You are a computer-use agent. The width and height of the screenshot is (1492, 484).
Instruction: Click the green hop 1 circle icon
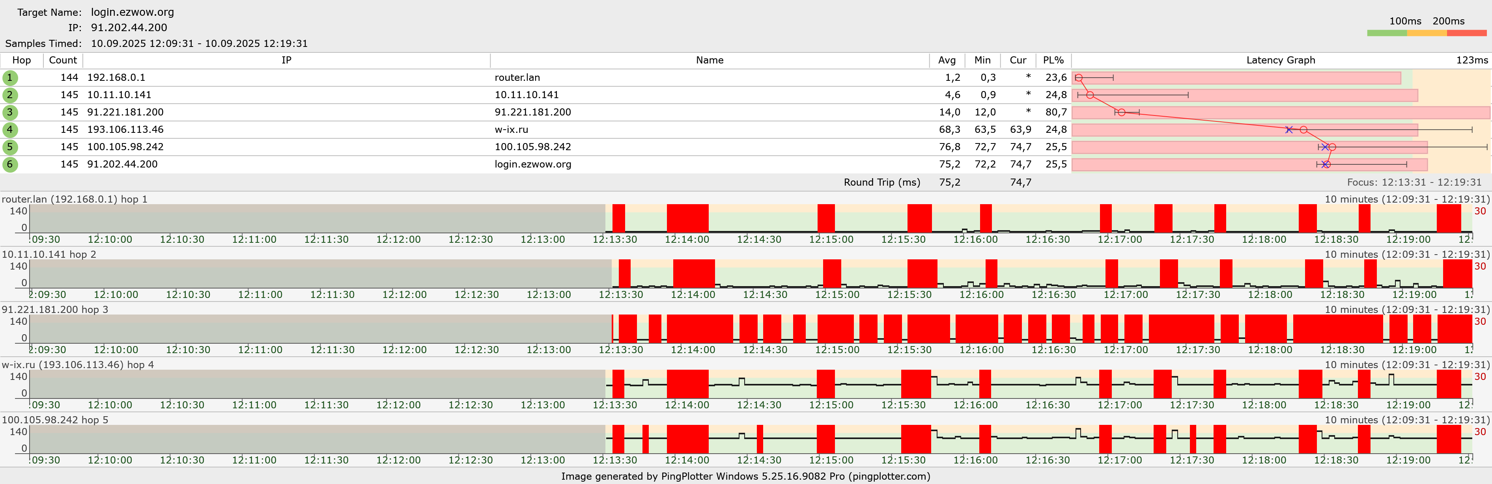pyautogui.click(x=10, y=78)
